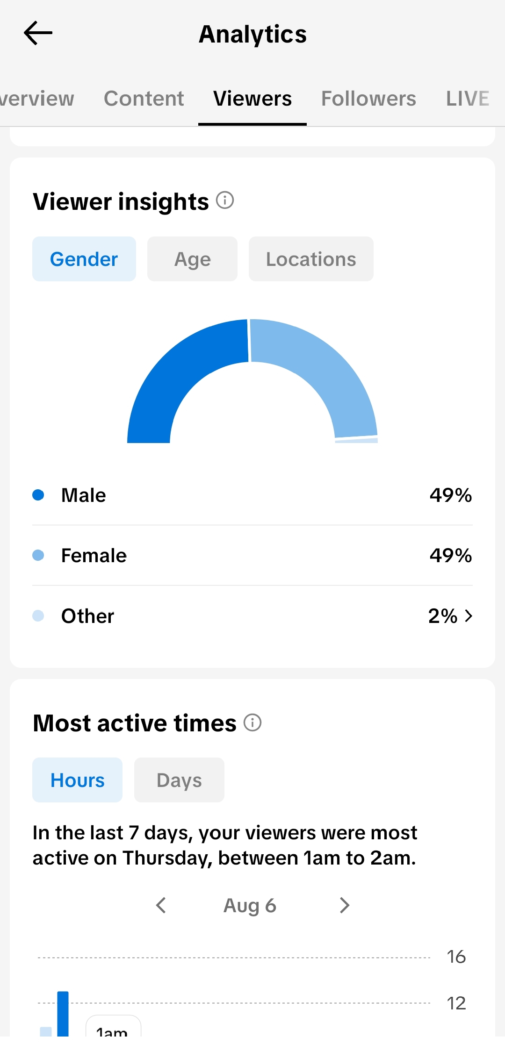Go to previous date before Aug 6

coord(161,905)
